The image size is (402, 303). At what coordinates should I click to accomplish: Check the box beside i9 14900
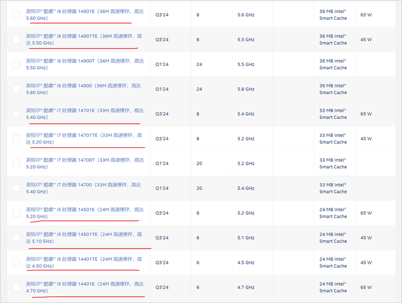click(17, 89)
